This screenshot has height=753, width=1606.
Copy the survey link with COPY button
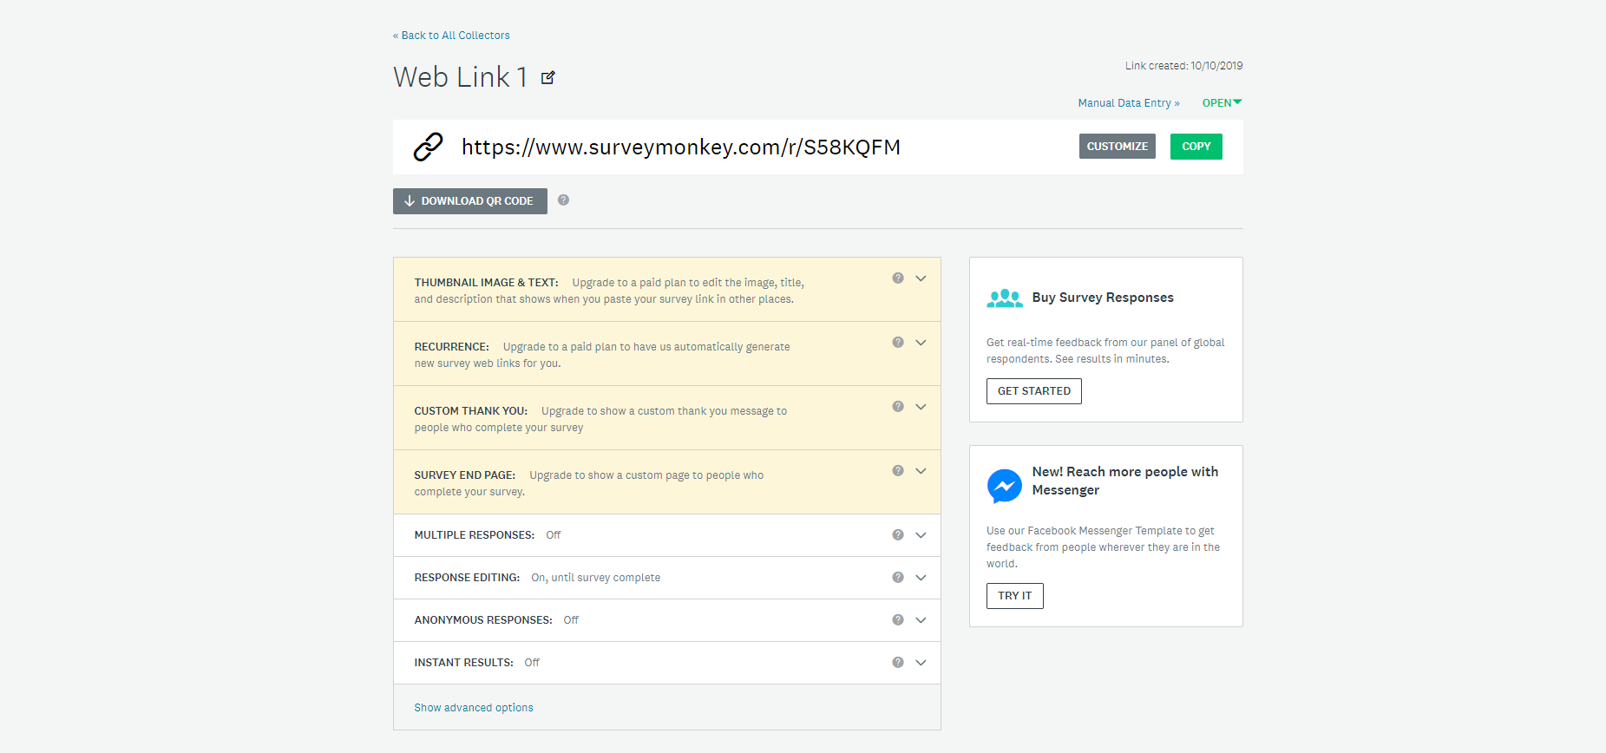click(1196, 147)
